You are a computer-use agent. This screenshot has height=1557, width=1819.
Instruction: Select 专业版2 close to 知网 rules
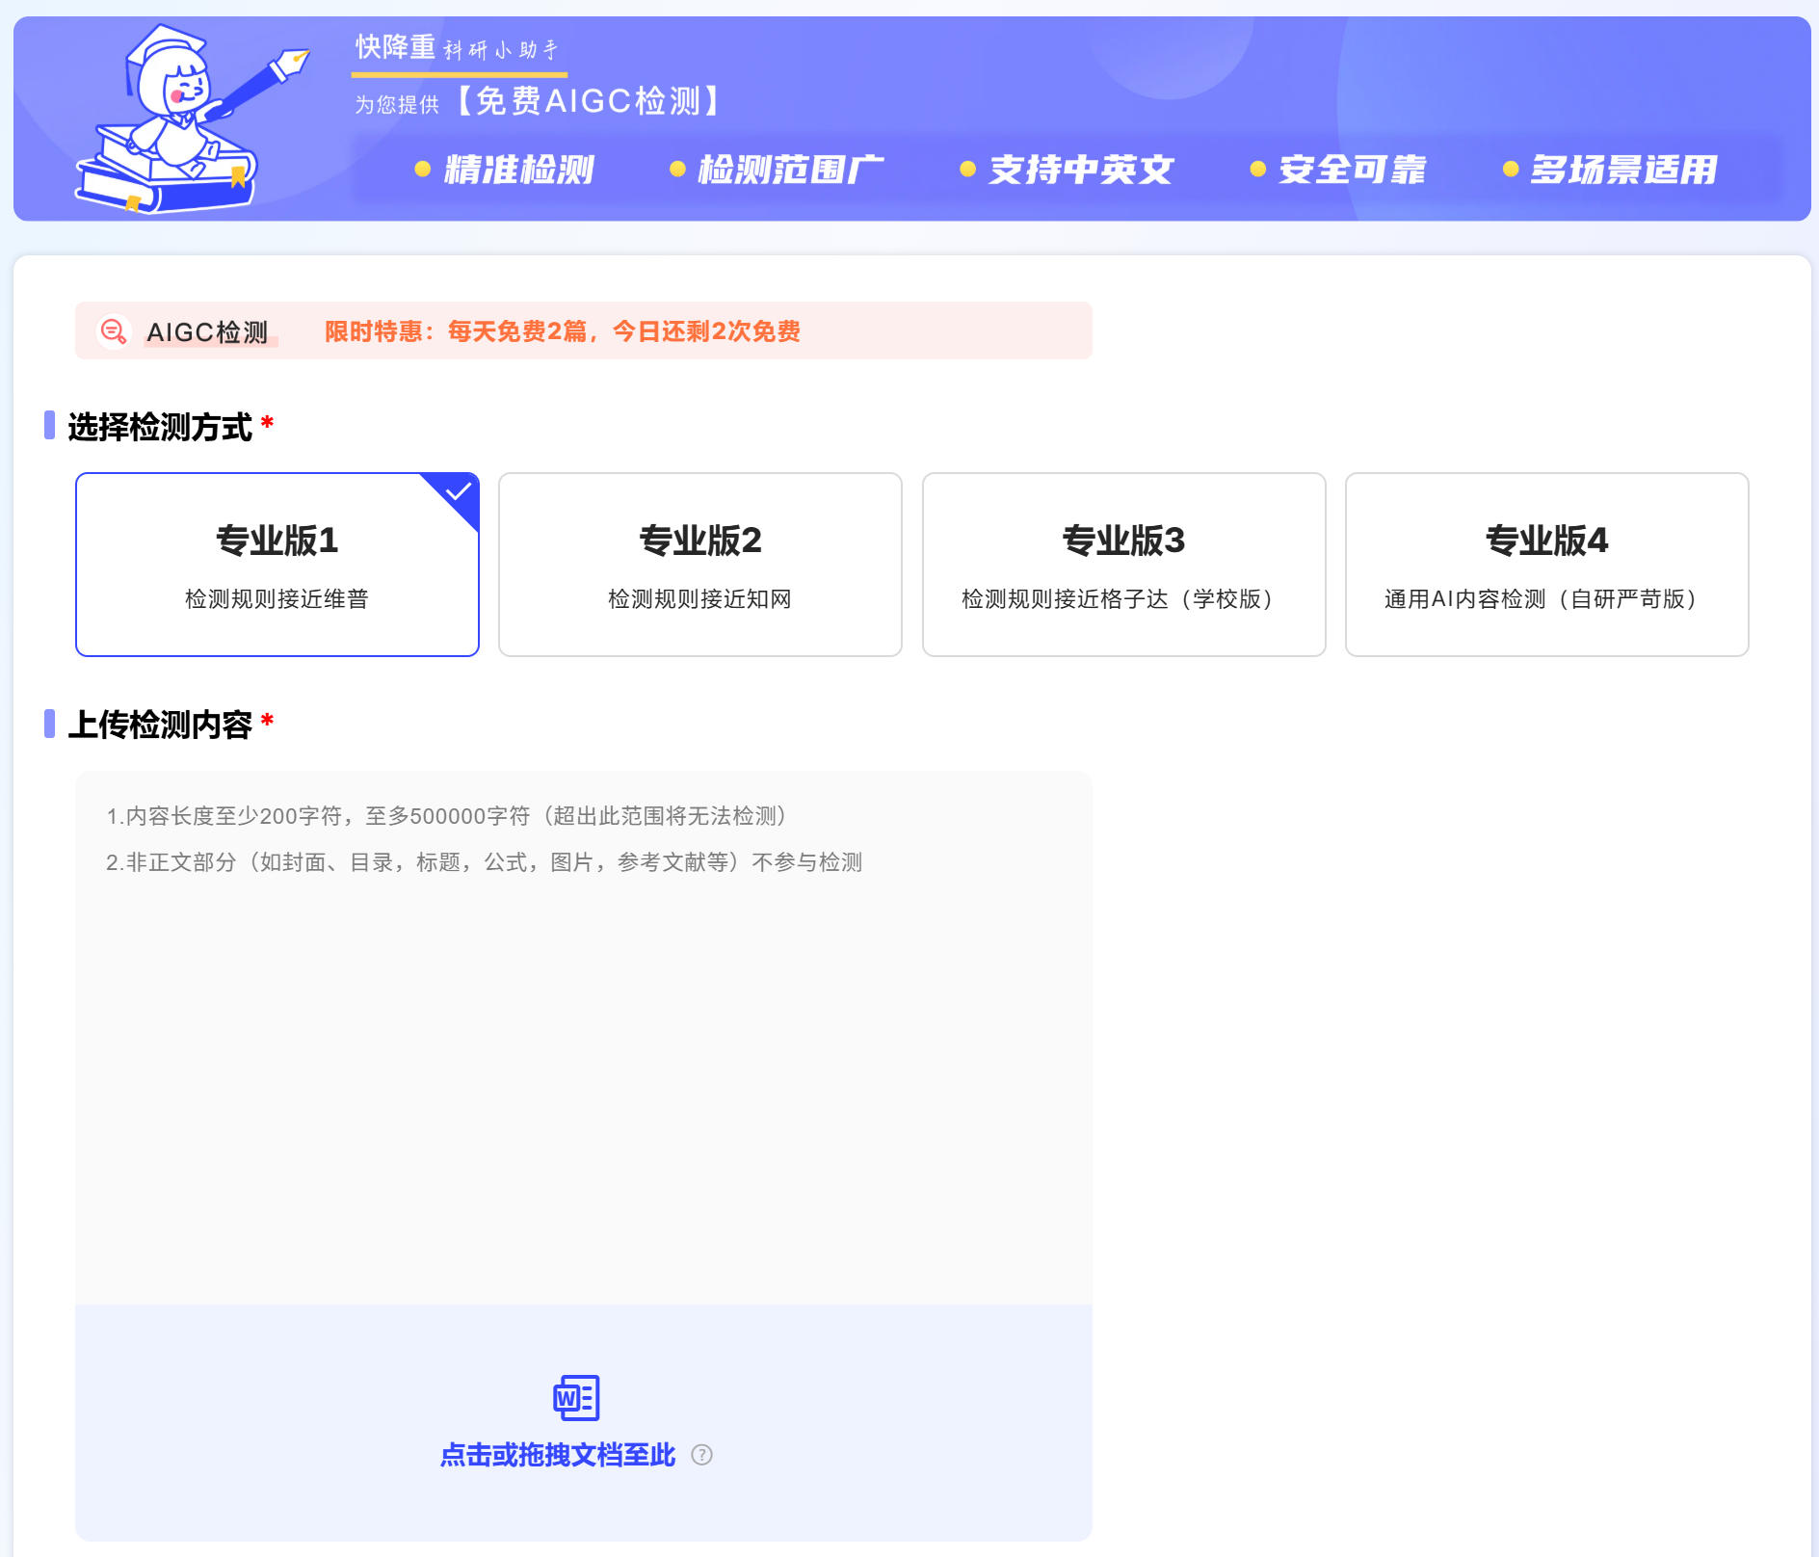[700, 565]
